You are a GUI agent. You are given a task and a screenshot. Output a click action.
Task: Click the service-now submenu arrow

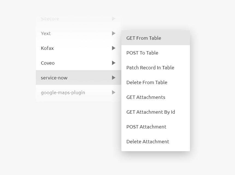pyautogui.click(x=114, y=78)
